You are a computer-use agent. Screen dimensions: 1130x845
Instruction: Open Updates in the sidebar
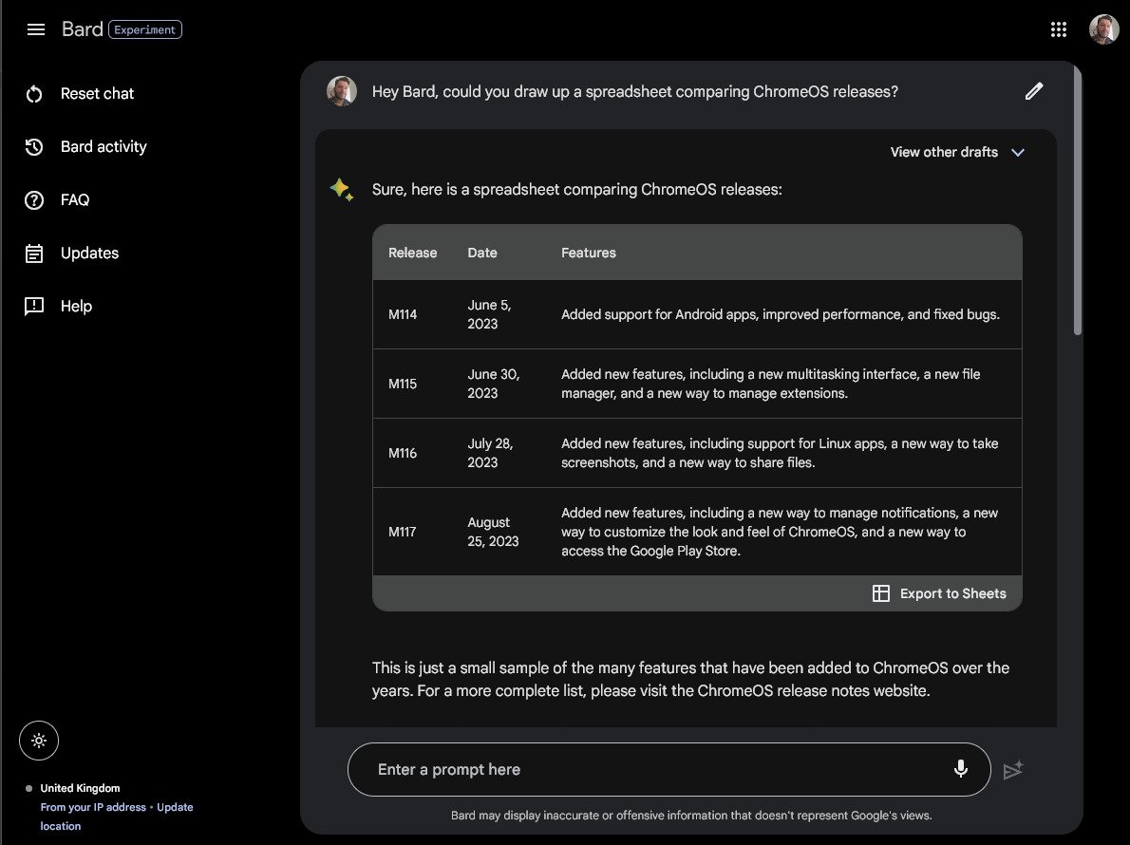89,253
